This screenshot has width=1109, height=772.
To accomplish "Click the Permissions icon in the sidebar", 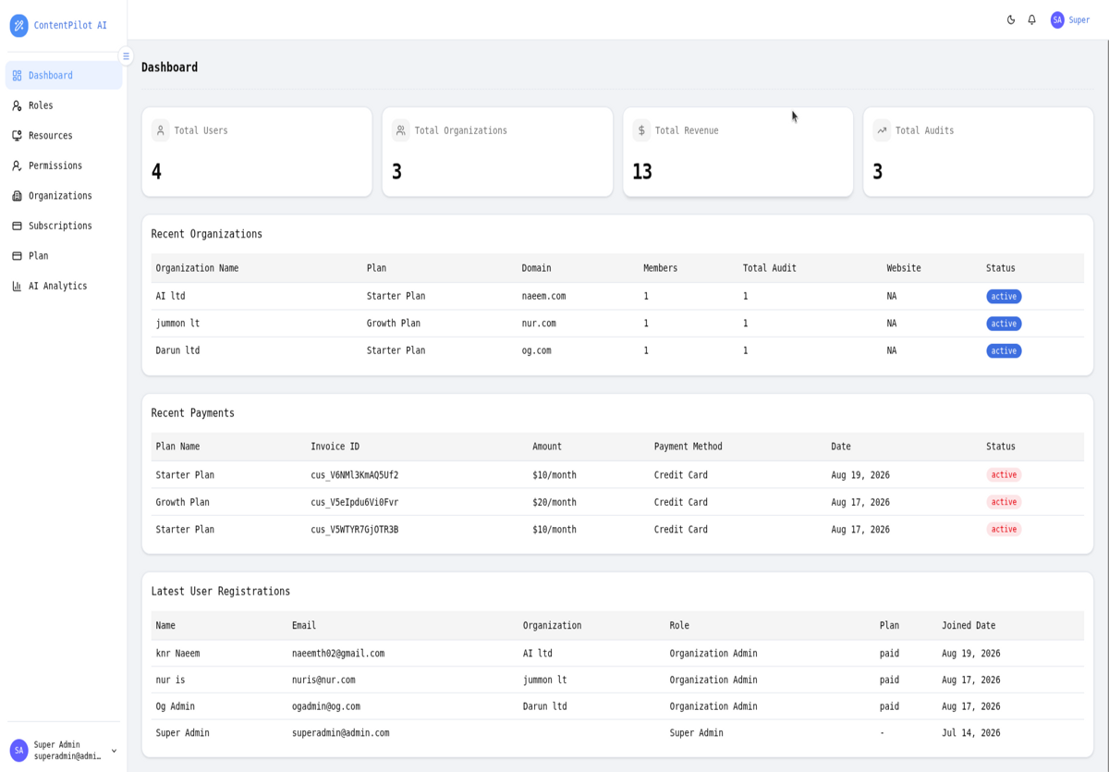I will [x=17, y=165].
